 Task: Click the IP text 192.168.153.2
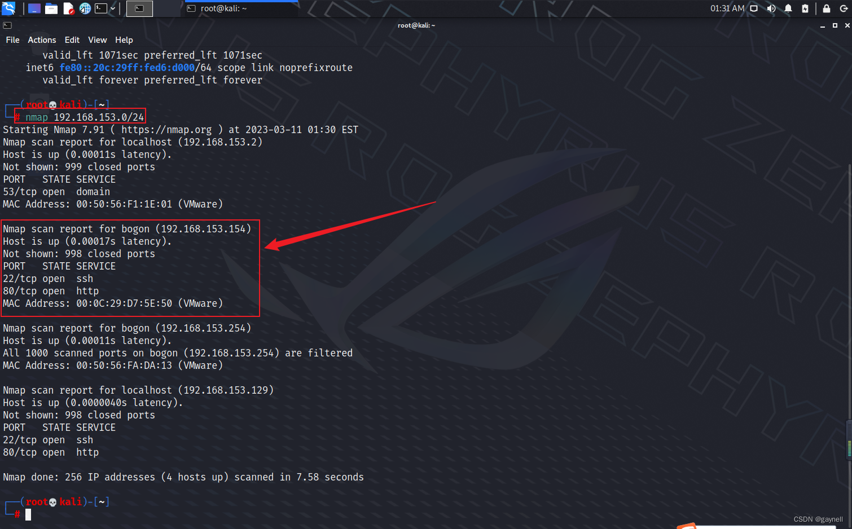tap(220, 142)
